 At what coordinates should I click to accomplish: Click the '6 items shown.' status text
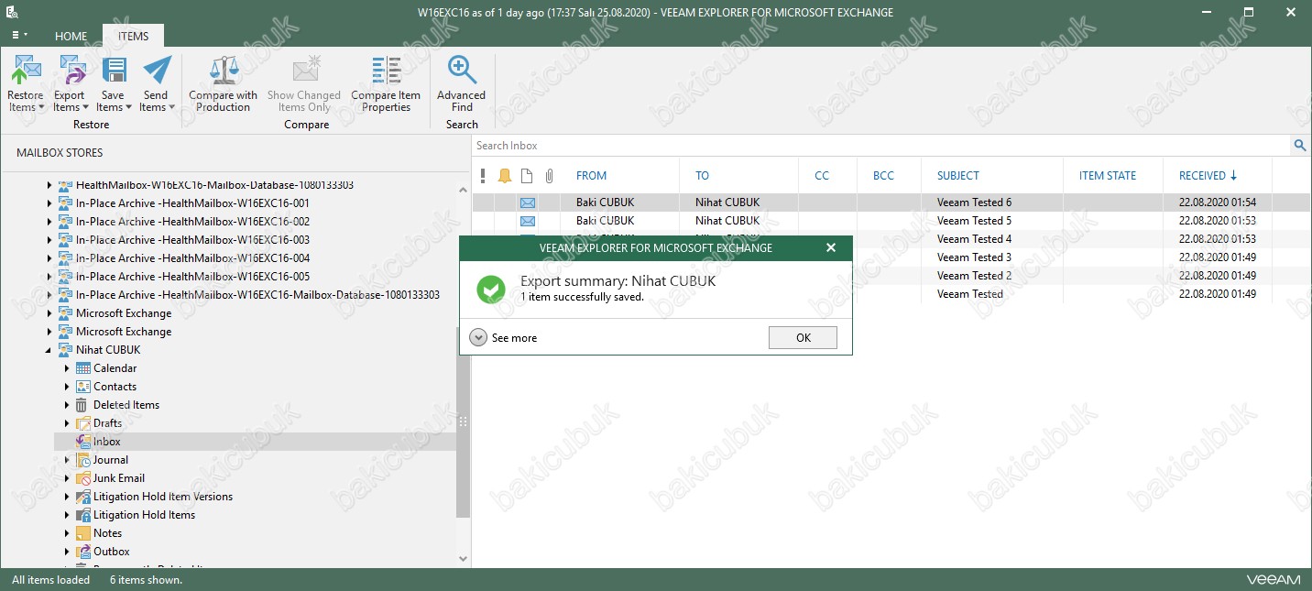(146, 580)
